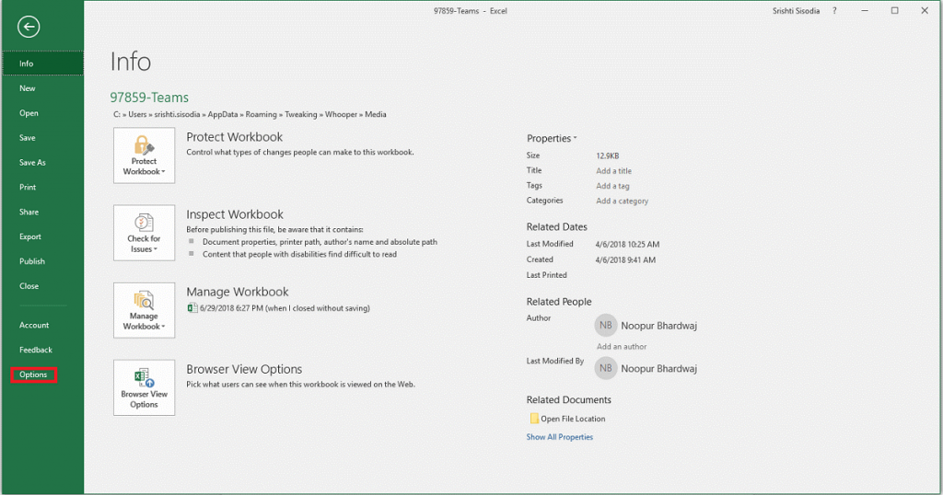Click Close in the backstage sidebar
This screenshot has width=943, height=495.
(x=29, y=286)
